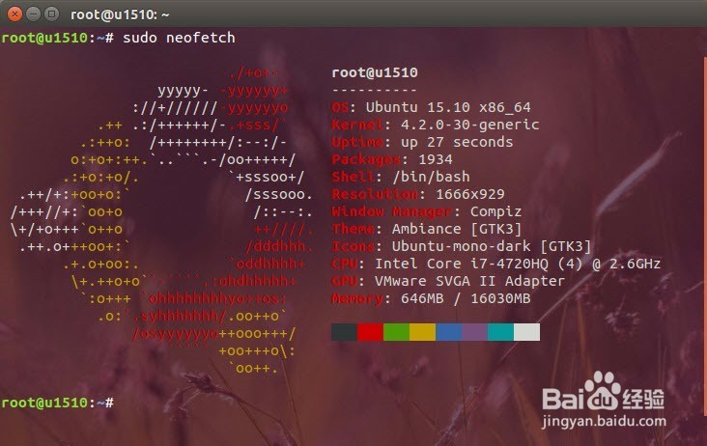Click the dark gray color block
Image resolution: width=707 pixels, height=446 pixels.
pyautogui.click(x=345, y=332)
